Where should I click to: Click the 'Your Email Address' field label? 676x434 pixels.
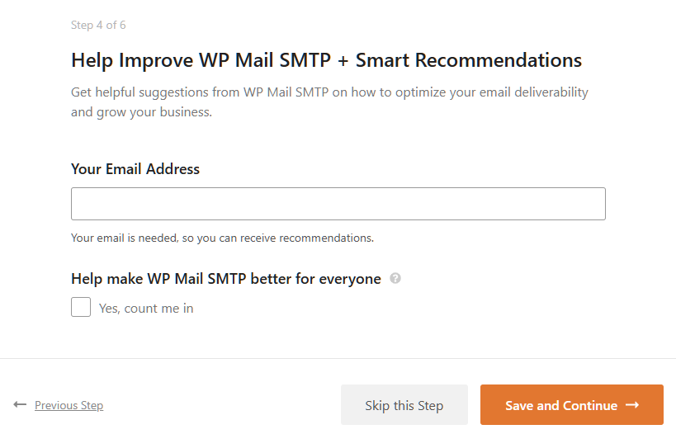[135, 169]
